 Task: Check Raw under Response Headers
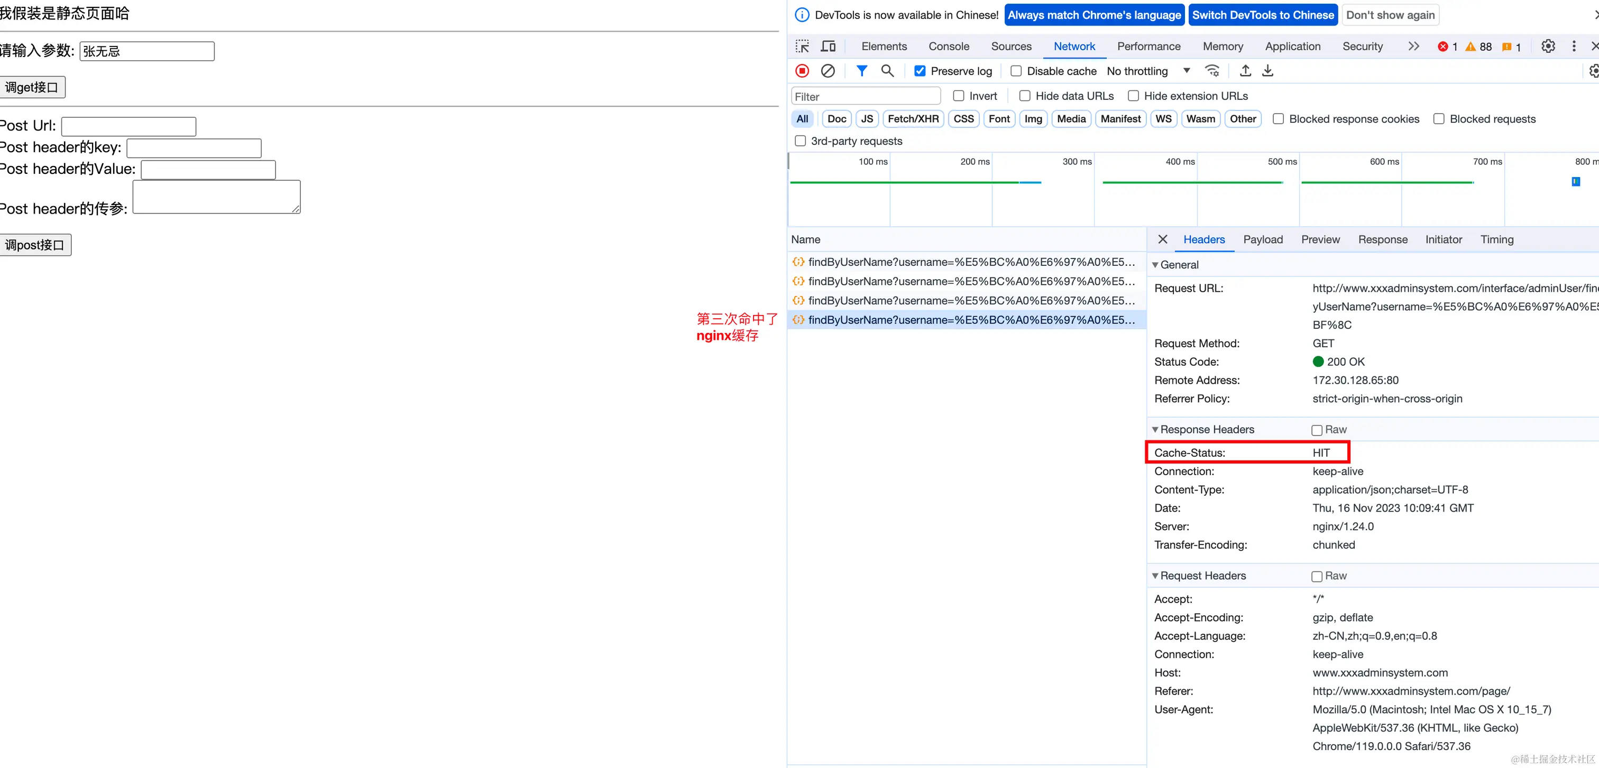[x=1317, y=430]
